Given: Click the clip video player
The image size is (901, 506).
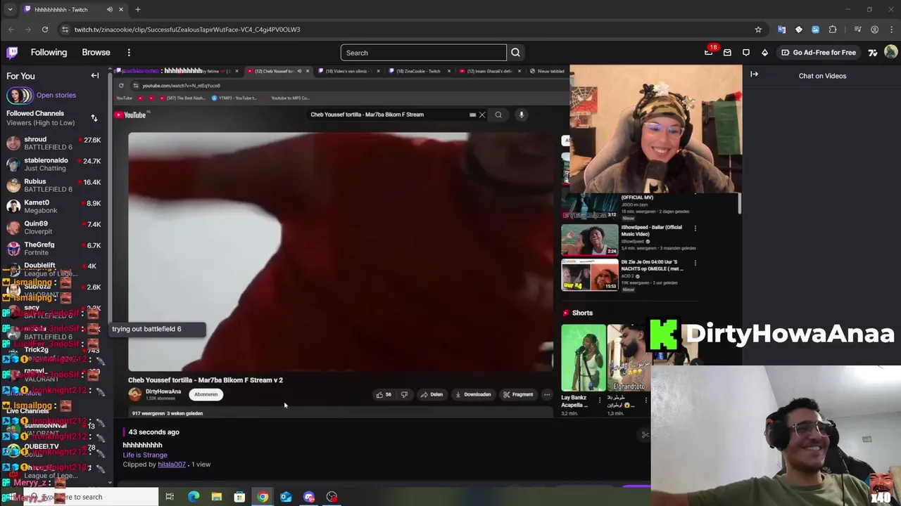Looking at the screenshot, I should (428, 242).
